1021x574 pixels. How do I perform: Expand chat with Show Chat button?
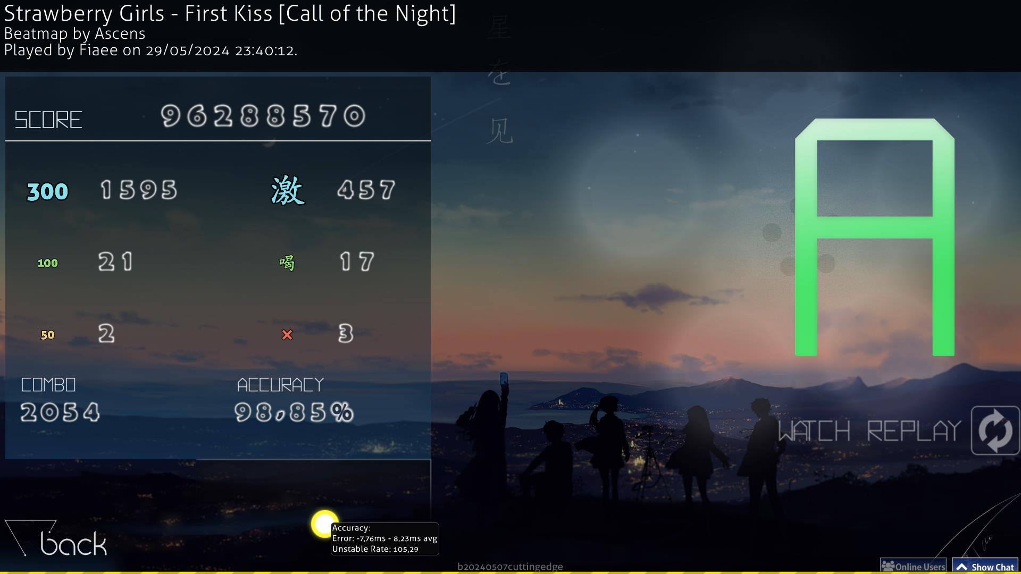click(985, 567)
